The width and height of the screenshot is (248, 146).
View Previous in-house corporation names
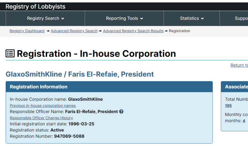click(43, 105)
